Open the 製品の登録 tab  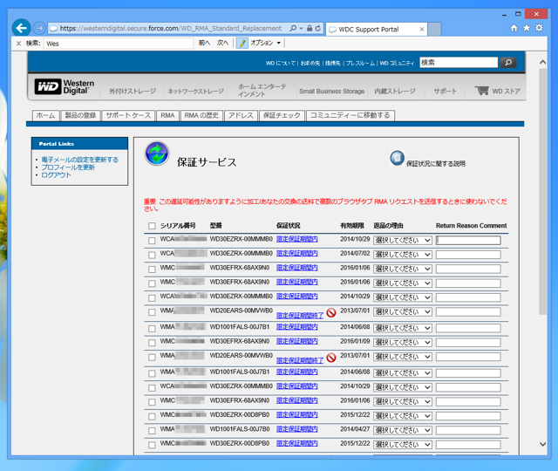point(80,116)
